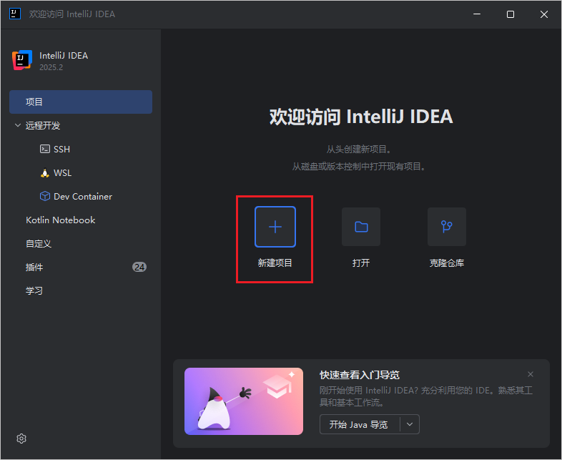Image resolution: width=562 pixels, height=460 pixels.
Task: Click the 快速查看入门导览 heading
Action: 360,375
